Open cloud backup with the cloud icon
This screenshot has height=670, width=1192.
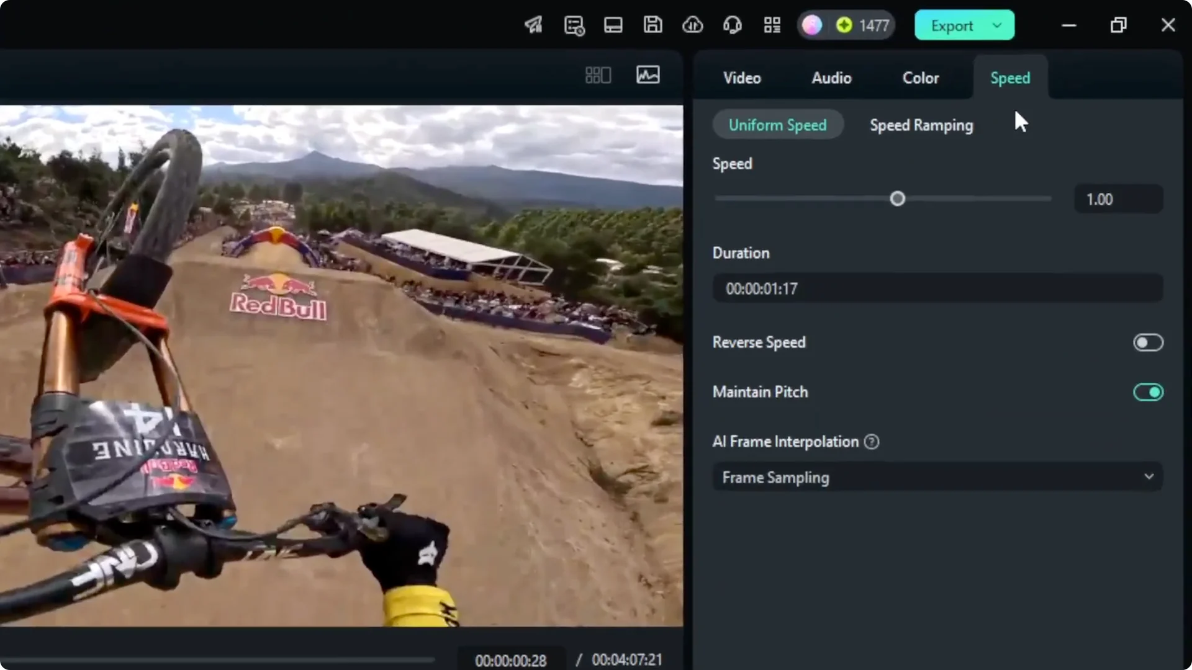tap(692, 25)
